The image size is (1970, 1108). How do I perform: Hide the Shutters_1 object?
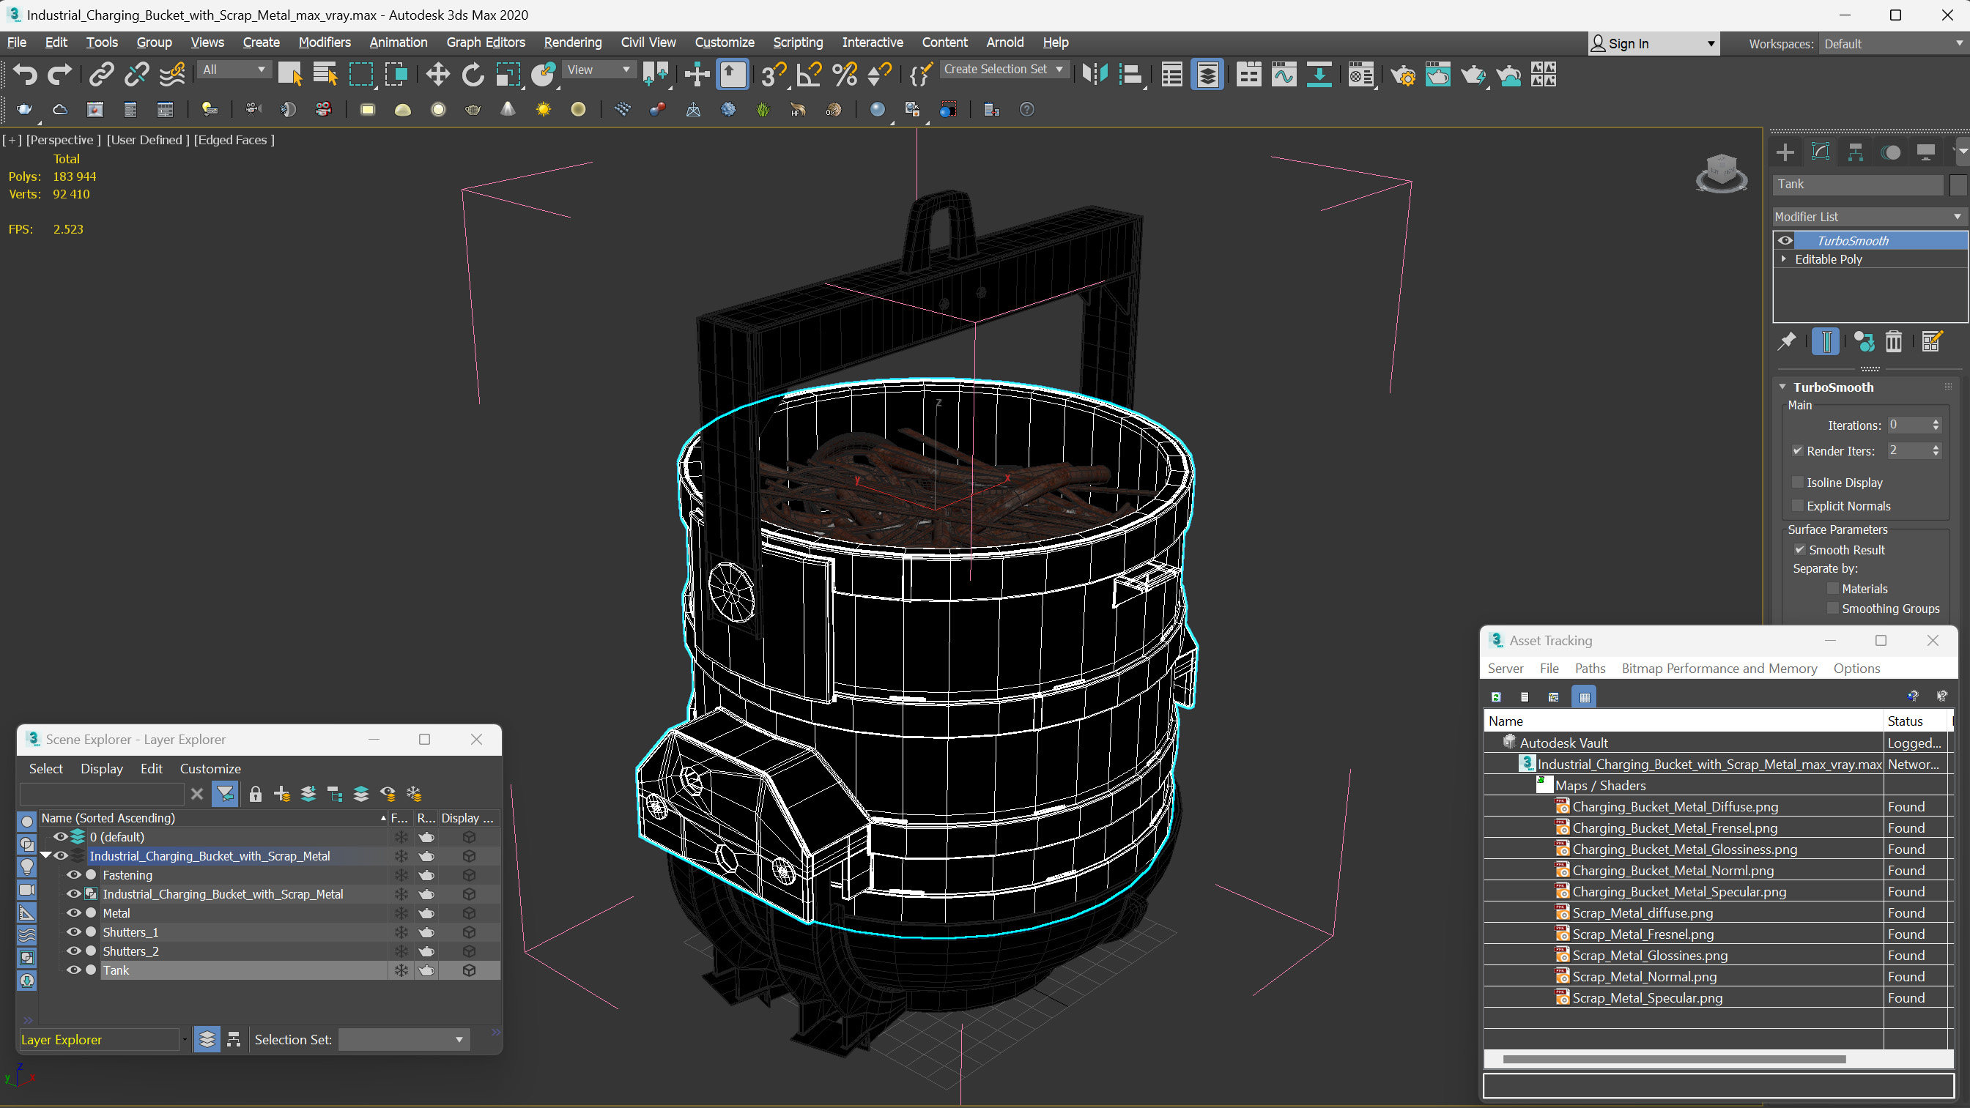click(74, 932)
